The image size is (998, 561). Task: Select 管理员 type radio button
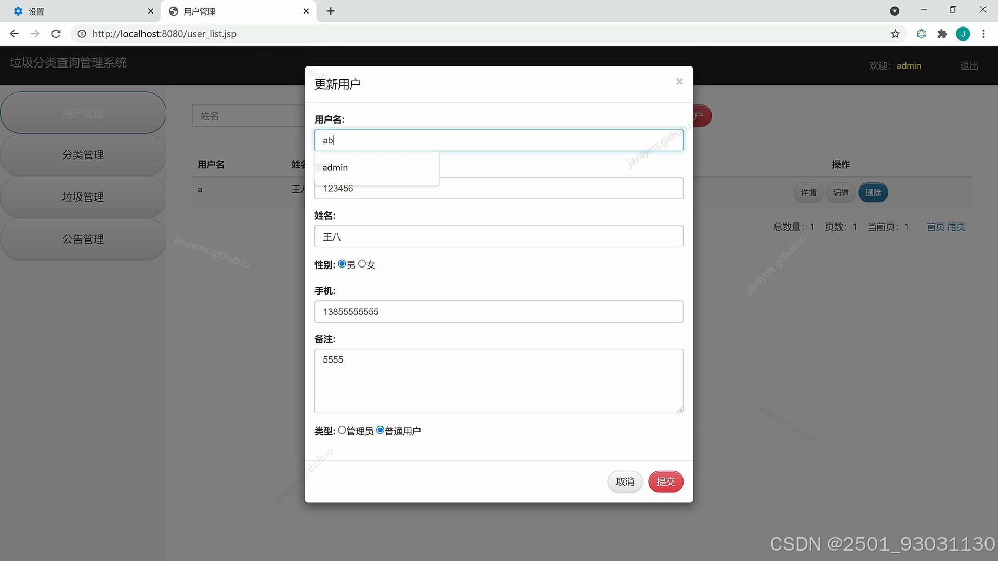pos(342,430)
